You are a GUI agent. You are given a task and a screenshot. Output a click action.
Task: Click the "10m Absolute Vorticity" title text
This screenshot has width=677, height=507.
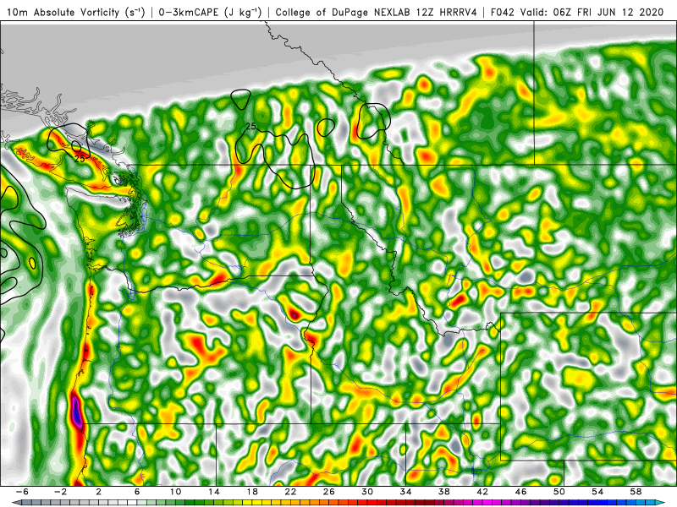click(63, 12)
